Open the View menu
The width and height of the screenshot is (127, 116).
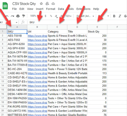tap(30, 9)
